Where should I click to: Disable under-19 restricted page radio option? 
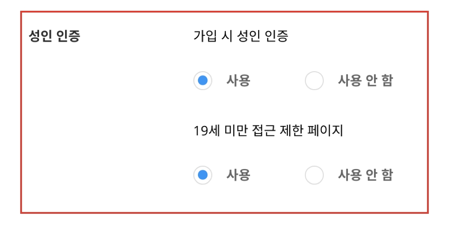[x=314, y=175]
